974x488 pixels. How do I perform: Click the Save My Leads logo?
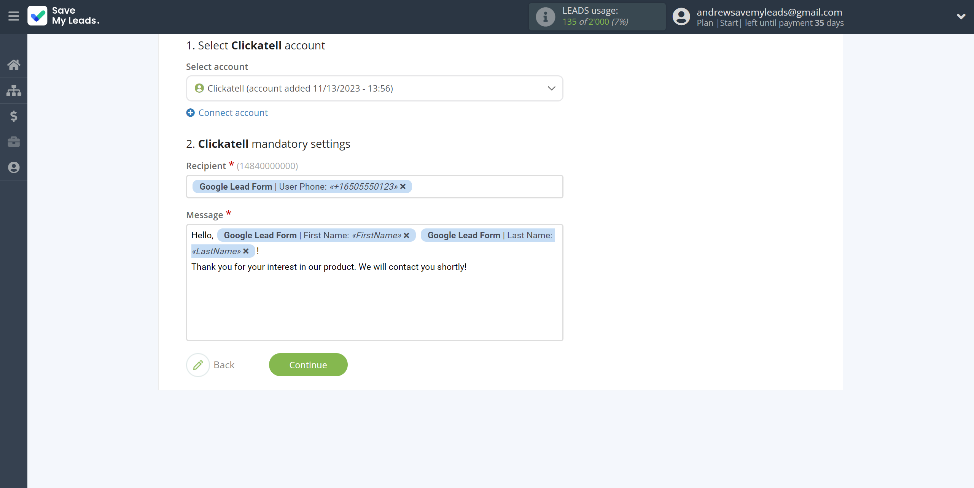(x=63, y=16)
